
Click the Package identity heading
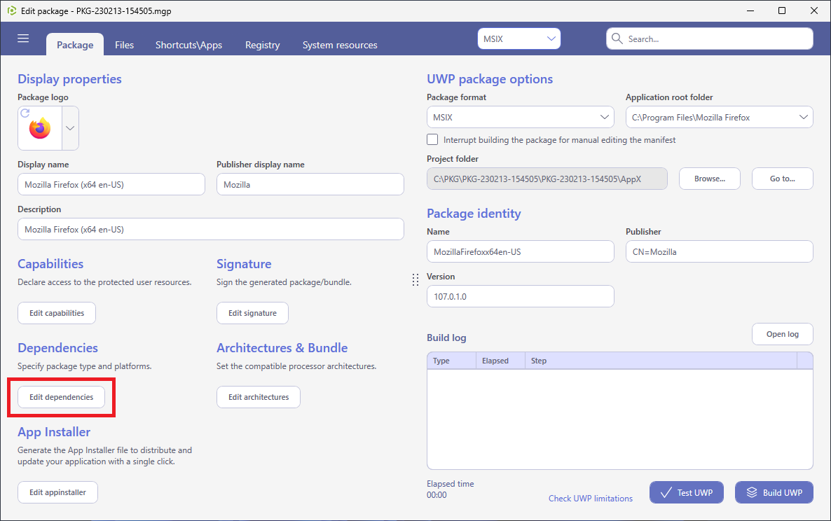pos(474,214)
